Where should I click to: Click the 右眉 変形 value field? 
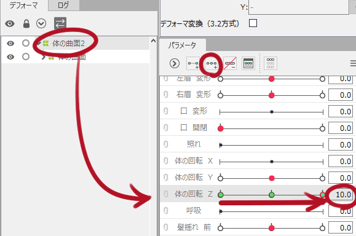[x=341, y=95]
